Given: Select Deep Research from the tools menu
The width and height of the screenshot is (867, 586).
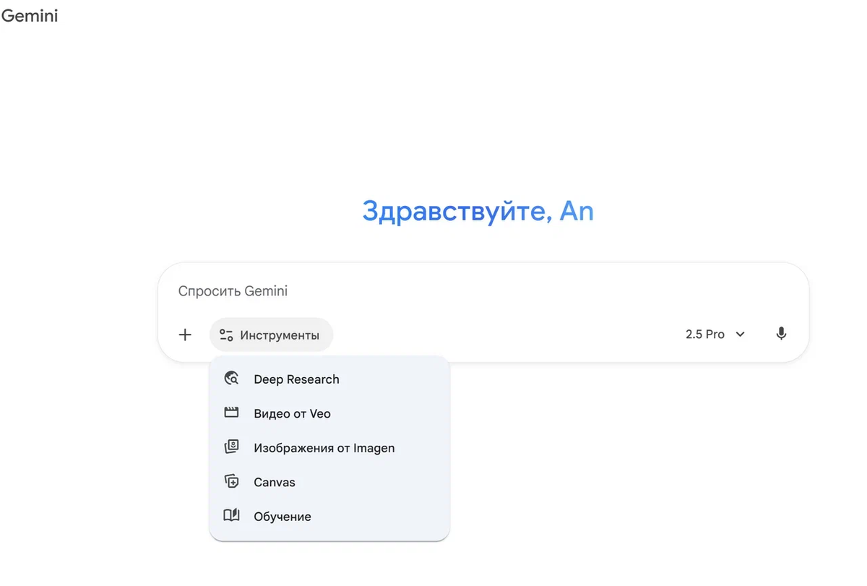Looking at the screenshot, I should point(296,379).
